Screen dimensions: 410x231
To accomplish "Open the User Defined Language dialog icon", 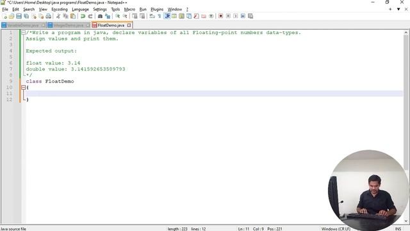I will [174, 16].
